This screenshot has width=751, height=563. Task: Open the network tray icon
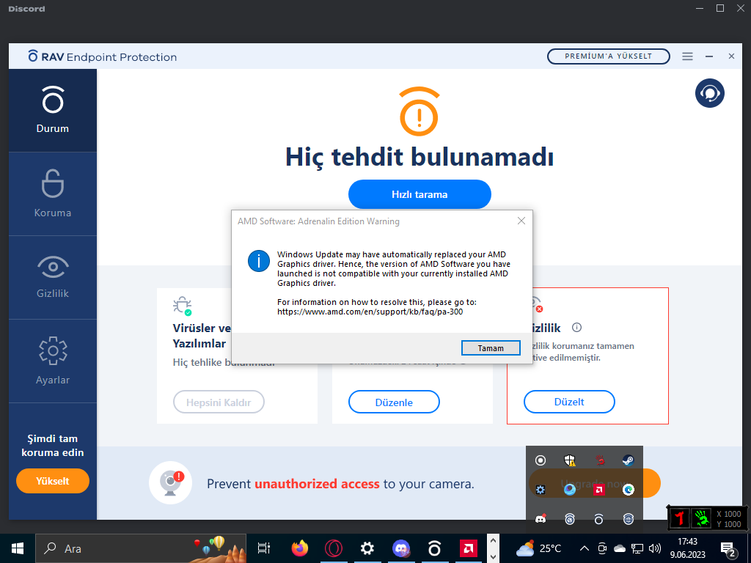tap(637, 548)
